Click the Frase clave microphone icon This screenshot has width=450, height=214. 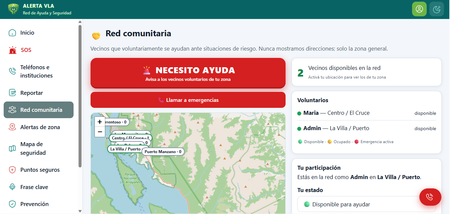point(12,187)
